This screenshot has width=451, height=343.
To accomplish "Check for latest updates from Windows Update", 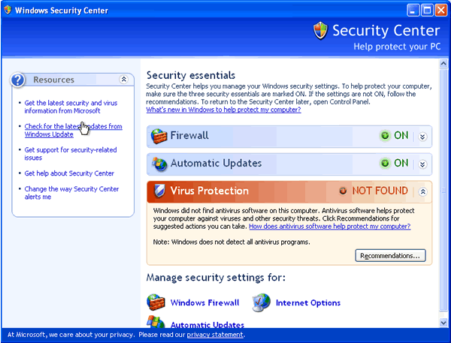I will [74, 131].
